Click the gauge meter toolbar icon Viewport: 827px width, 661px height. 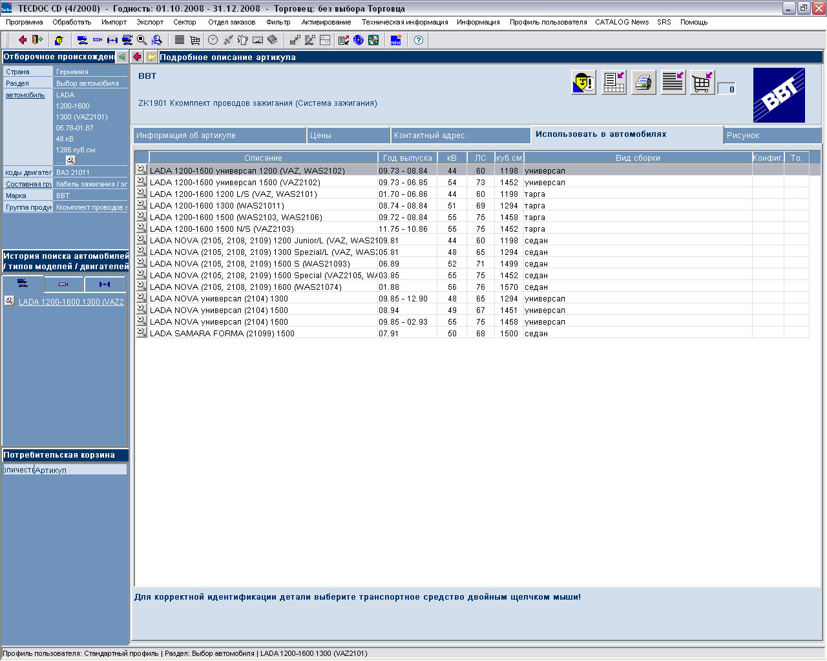click(x=258, y=40)
